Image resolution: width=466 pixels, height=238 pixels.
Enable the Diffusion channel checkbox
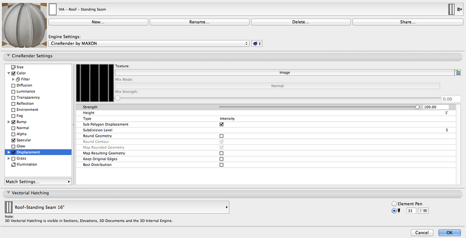pyautogui.click(x=13, y=86)
